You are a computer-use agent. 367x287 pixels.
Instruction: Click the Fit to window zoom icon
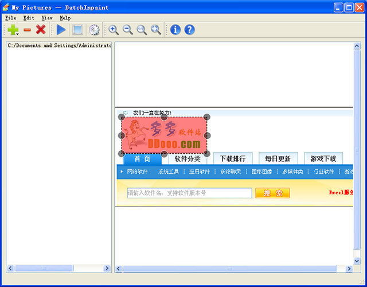[156, 30]
